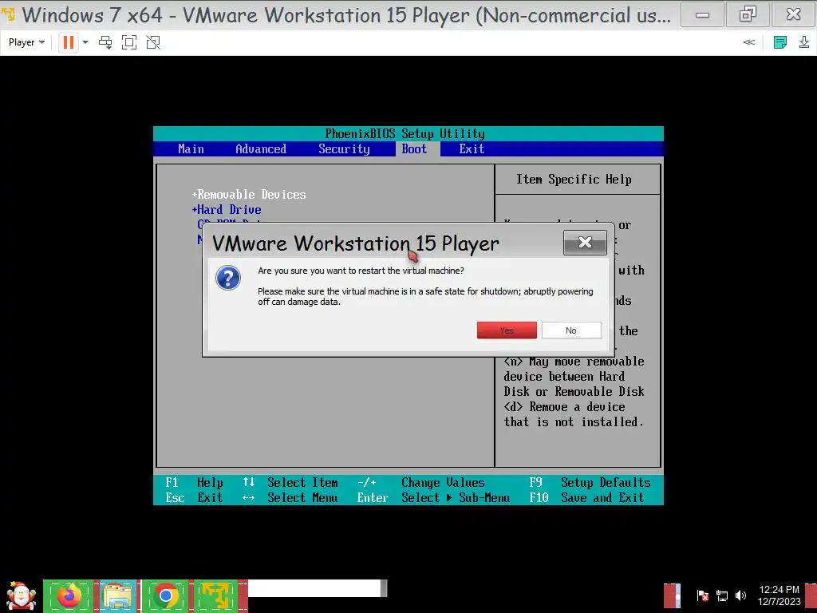
Task: Open the Player menu dropdown
Action: point(26,42)
